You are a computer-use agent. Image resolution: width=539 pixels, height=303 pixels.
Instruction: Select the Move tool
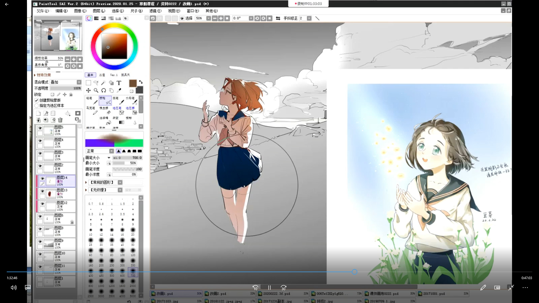pos(88,90)
